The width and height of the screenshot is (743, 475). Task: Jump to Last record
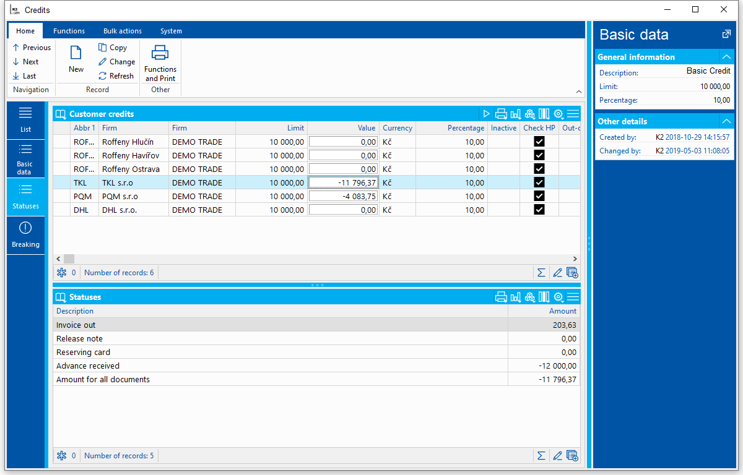(24, 76)
